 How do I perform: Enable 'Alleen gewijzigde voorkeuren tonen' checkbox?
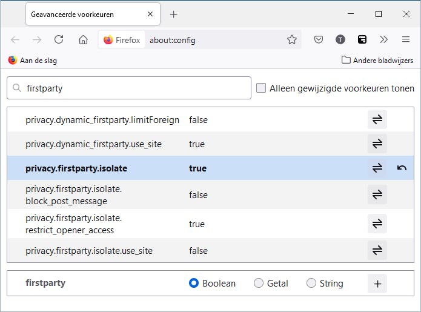(261, 88)
